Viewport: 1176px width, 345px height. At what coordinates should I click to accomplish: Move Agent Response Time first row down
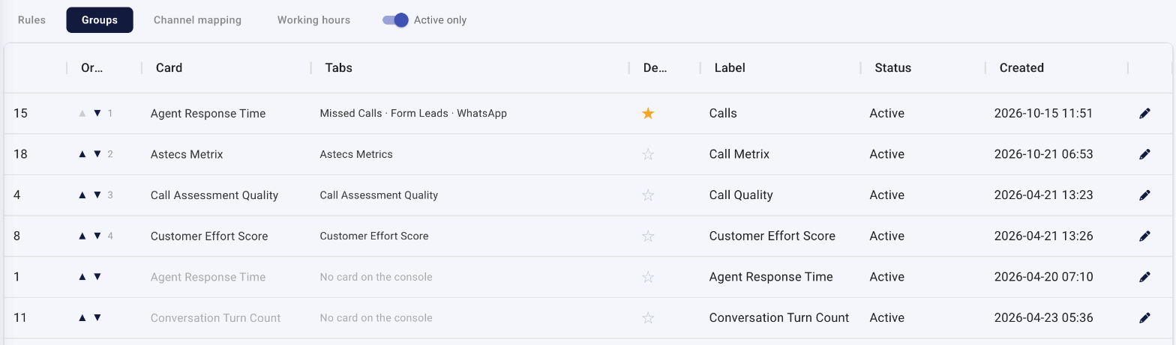97,114
